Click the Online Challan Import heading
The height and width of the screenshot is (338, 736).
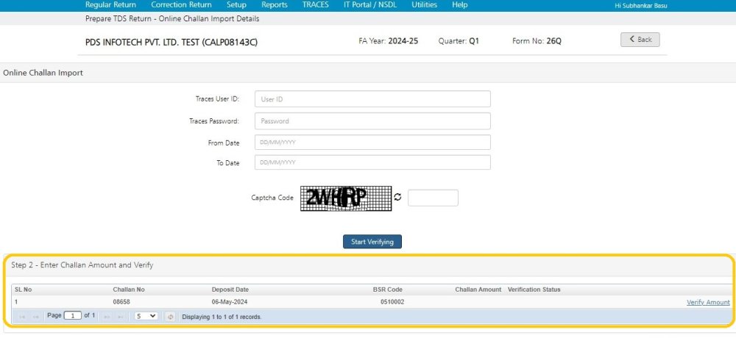pos(43,73)
